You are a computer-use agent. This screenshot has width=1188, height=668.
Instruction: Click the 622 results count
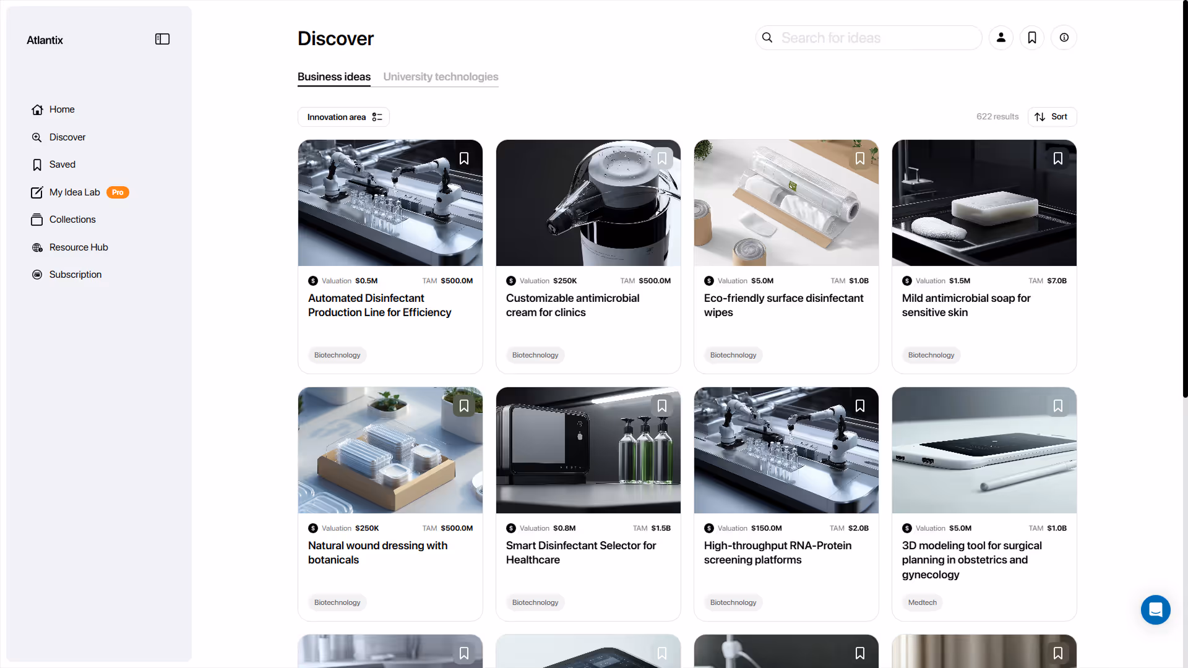tap(997, 117)
